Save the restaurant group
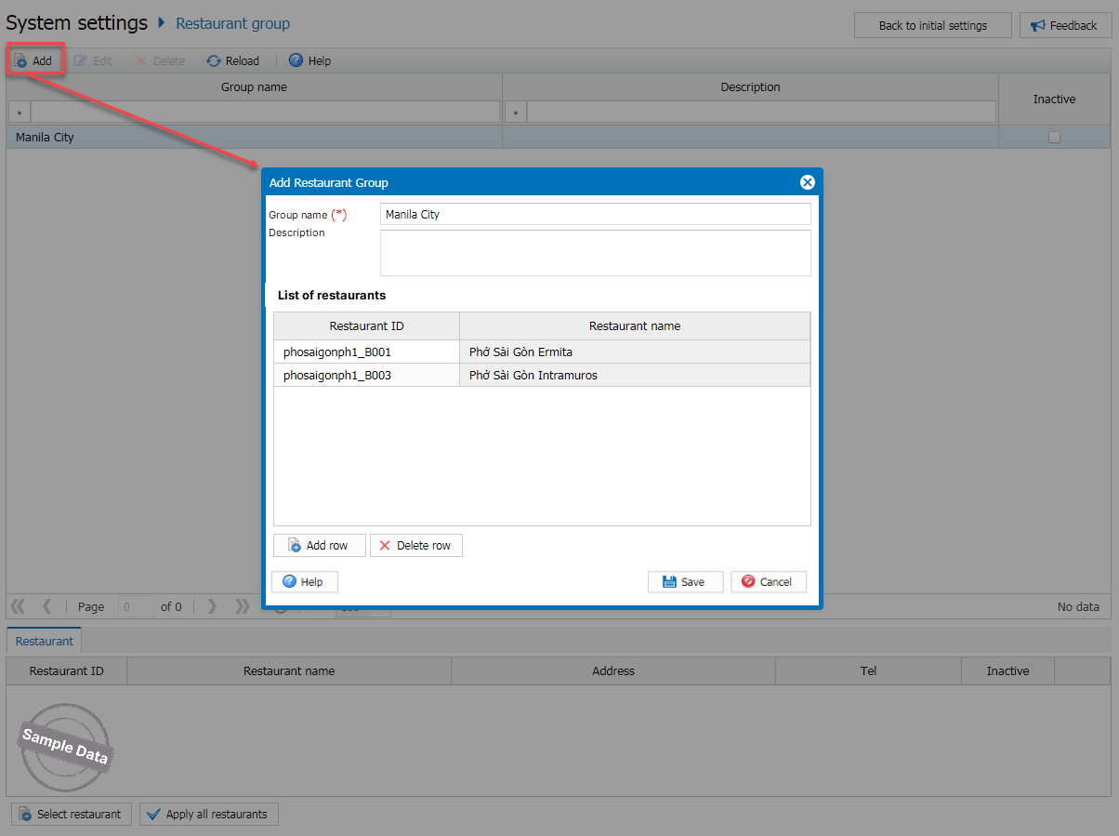 tap(683, 582)
